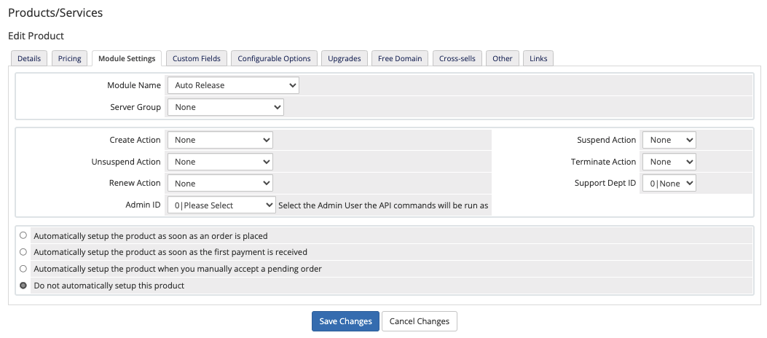Open the Suspend Action dropdown
The image size is (767, 338).
pos(669,140)
